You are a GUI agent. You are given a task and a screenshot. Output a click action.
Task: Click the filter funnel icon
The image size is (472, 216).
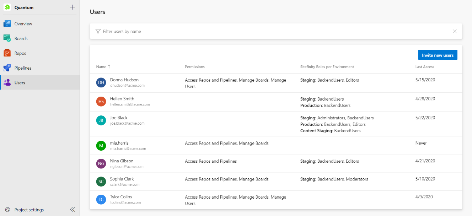coord(98,31)
